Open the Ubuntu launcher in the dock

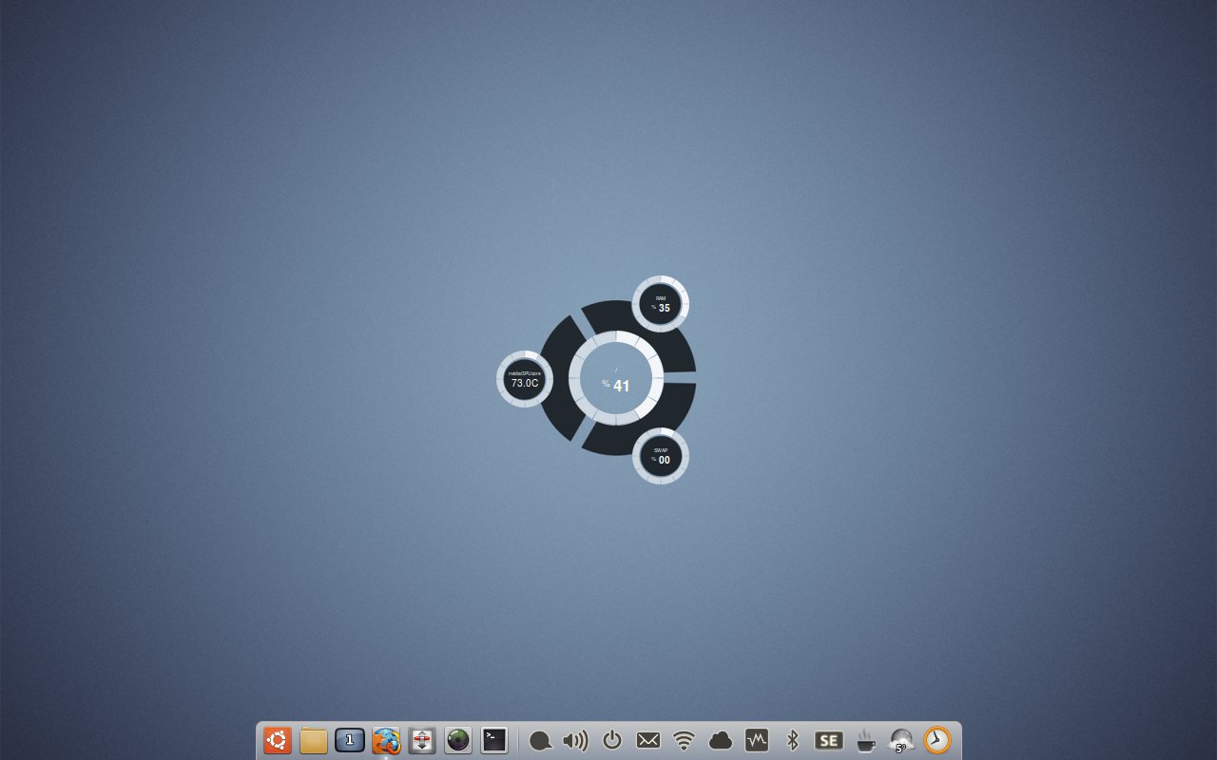(x=278, y=740)
